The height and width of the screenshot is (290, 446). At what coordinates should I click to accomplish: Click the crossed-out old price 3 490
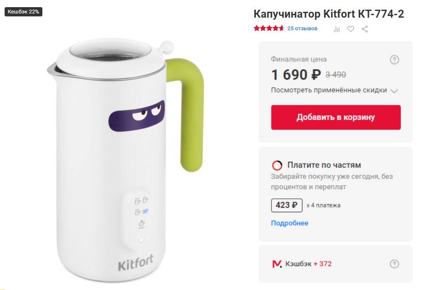point(336,75)
